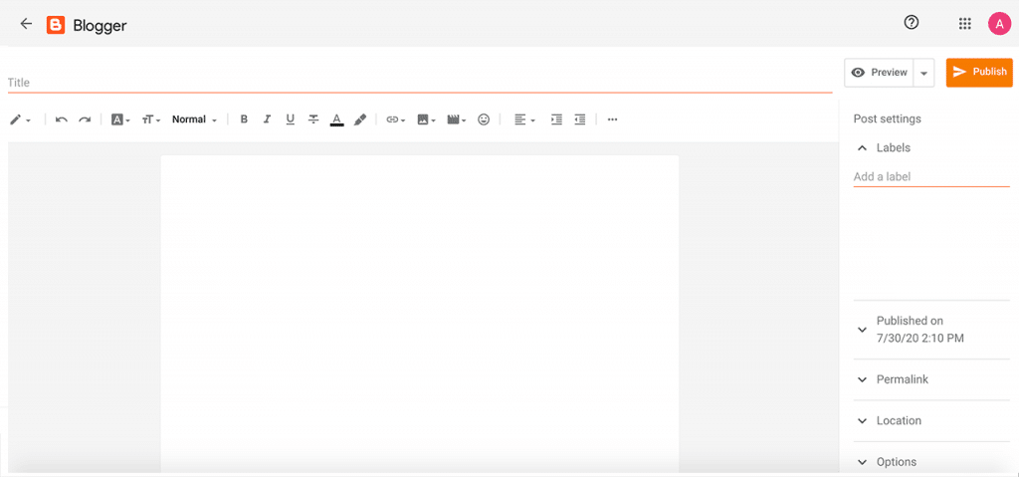Screen dimensions: 1019x477
Task: Click the 7/30/20 2:10 PM date text
Action: [920, 339]
